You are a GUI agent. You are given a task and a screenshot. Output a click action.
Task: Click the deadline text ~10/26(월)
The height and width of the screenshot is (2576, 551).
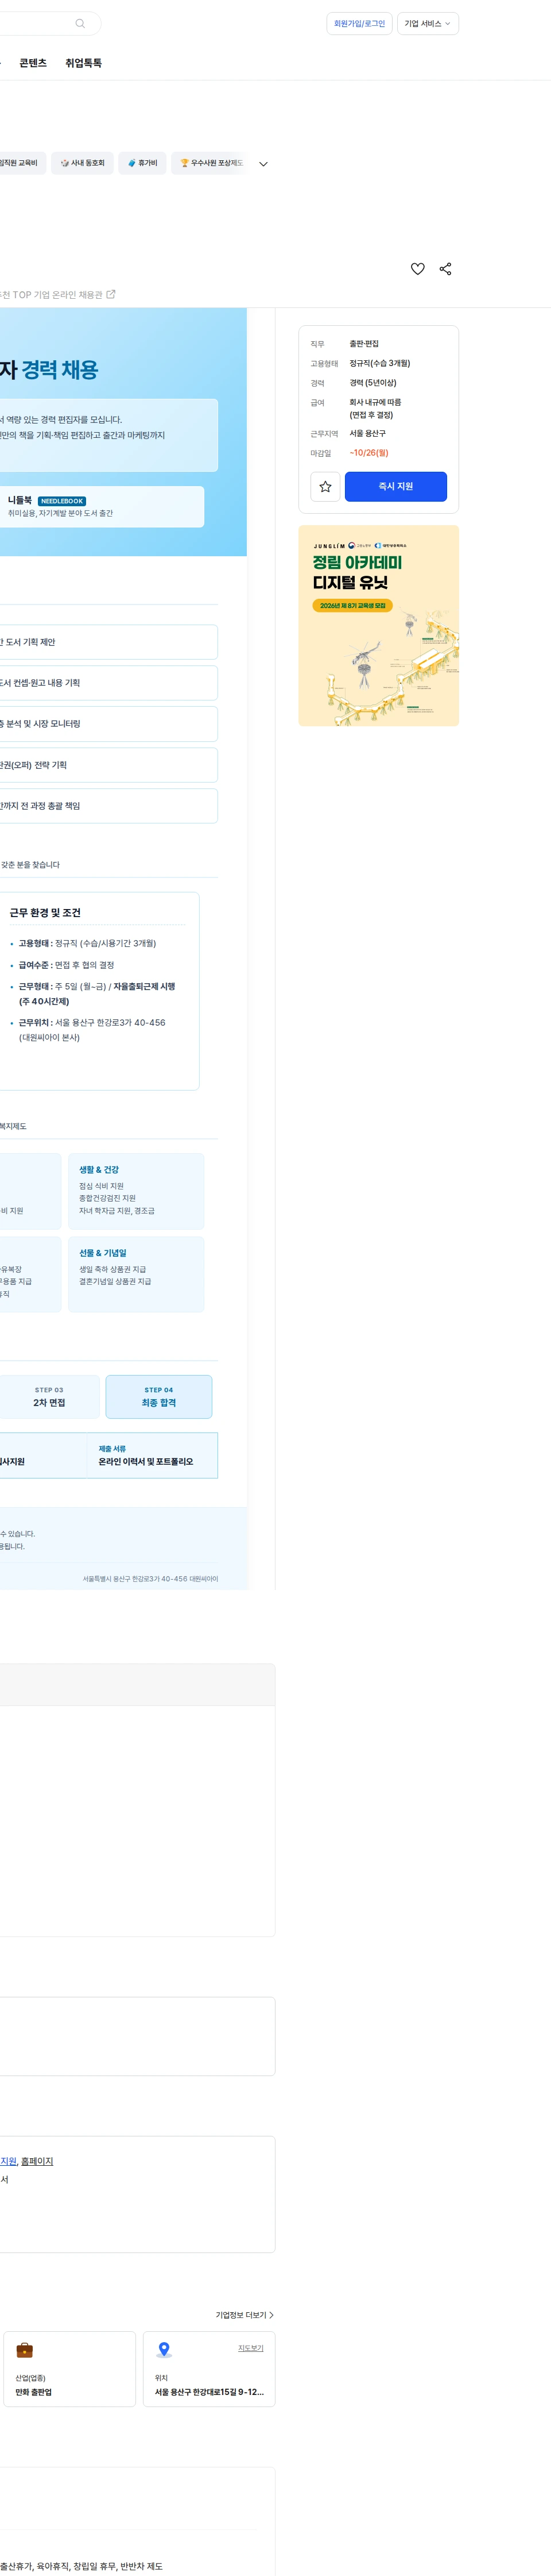(368, 453)
